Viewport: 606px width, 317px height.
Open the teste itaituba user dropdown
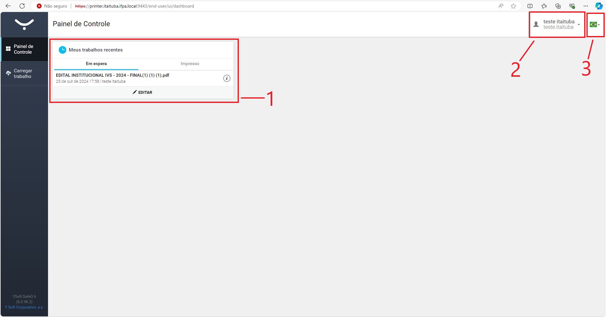557,24
